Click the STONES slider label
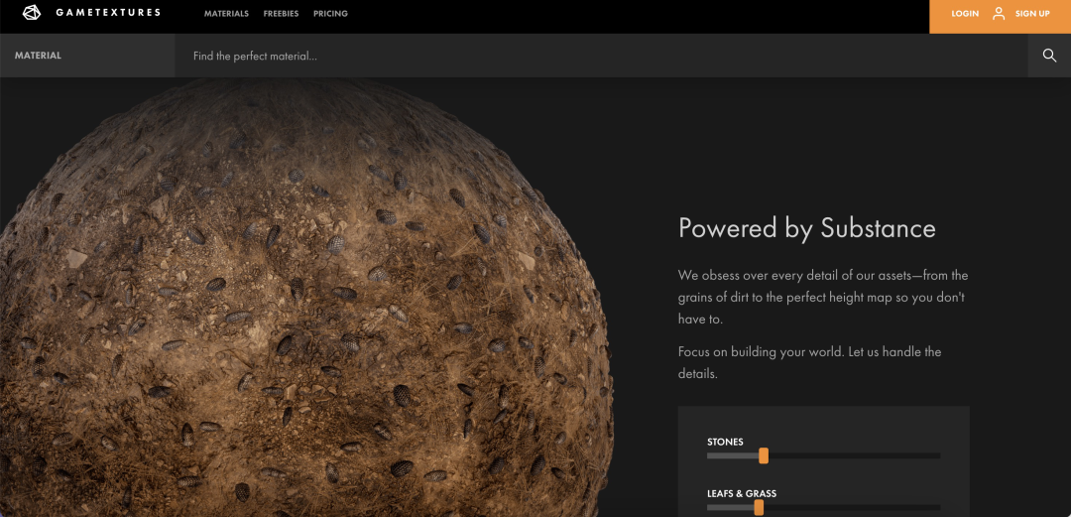This screenshot has height=517, width=1071. click(725, 442)
